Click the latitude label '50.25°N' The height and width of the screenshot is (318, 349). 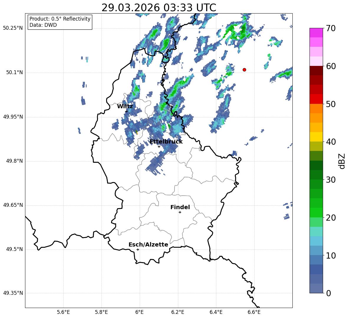pyautogui.click(x=13, y=28)
